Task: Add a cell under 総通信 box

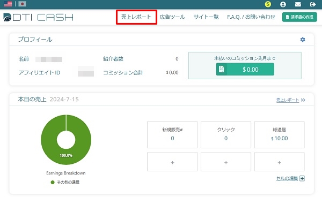Action: coord(279,162)
